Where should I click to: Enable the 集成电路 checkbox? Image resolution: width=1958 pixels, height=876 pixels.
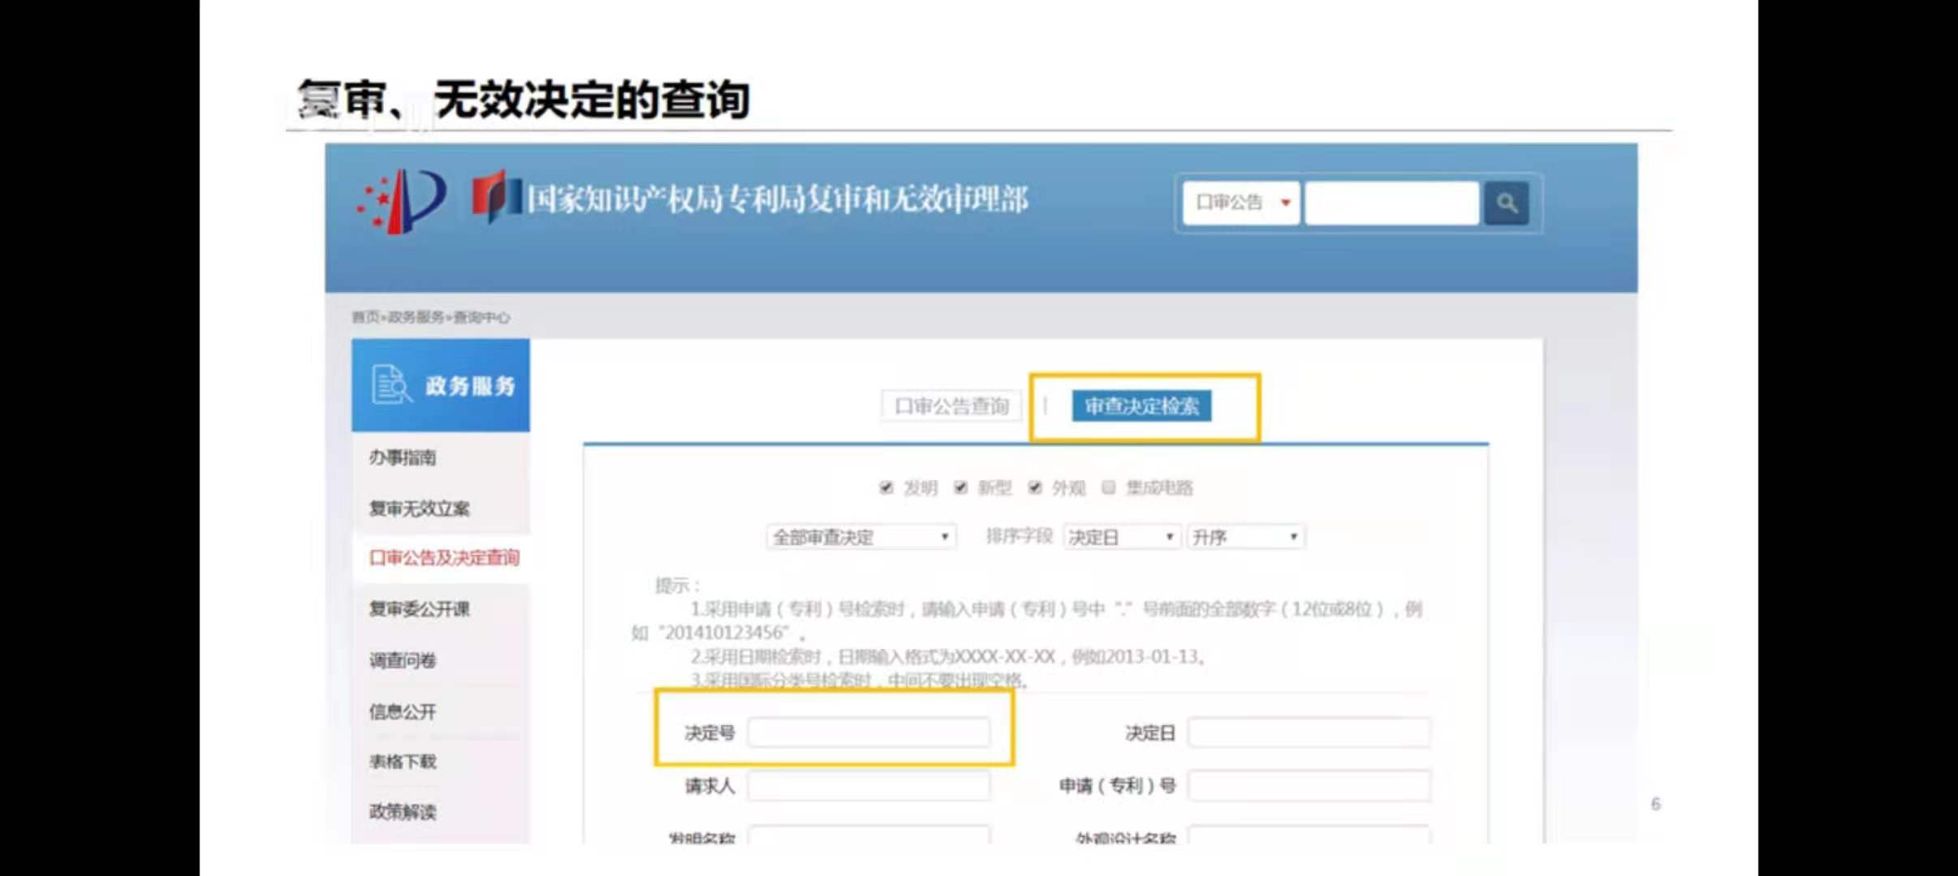pos(1108,487)
